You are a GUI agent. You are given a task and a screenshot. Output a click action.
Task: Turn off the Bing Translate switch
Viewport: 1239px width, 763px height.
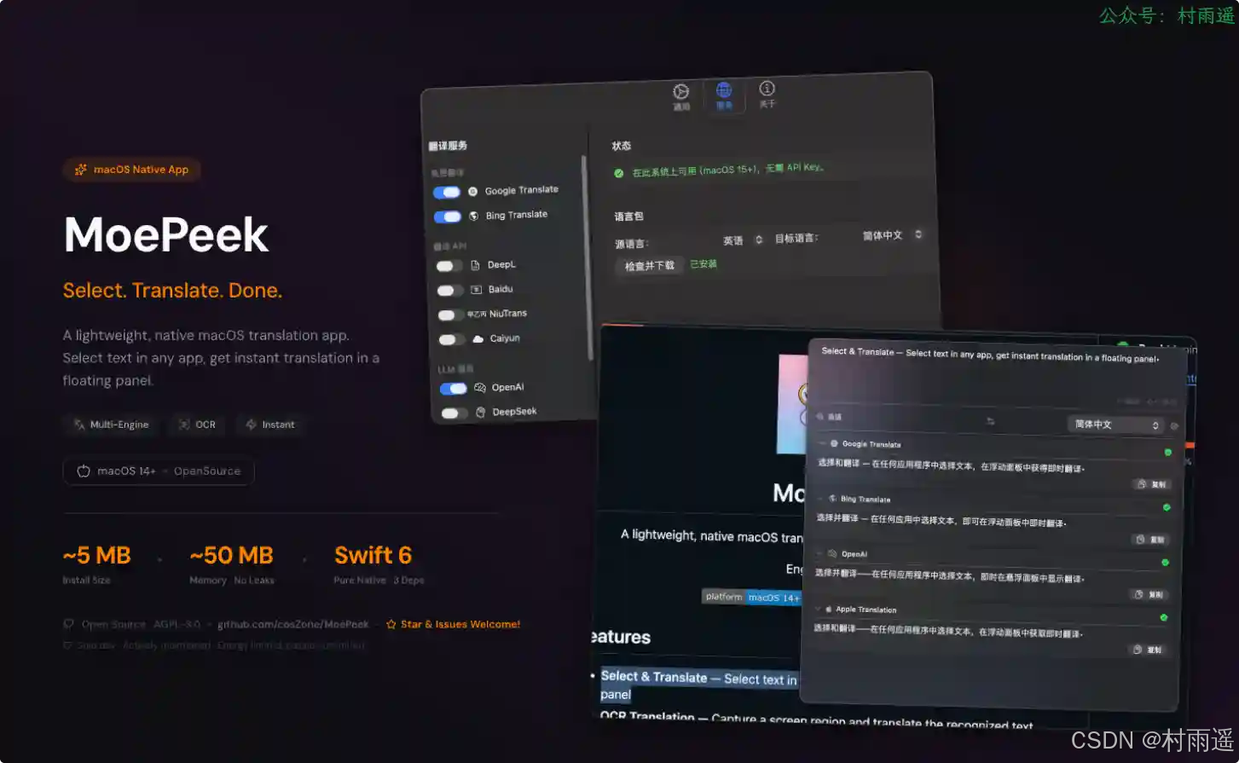click(x=447, y=217)
